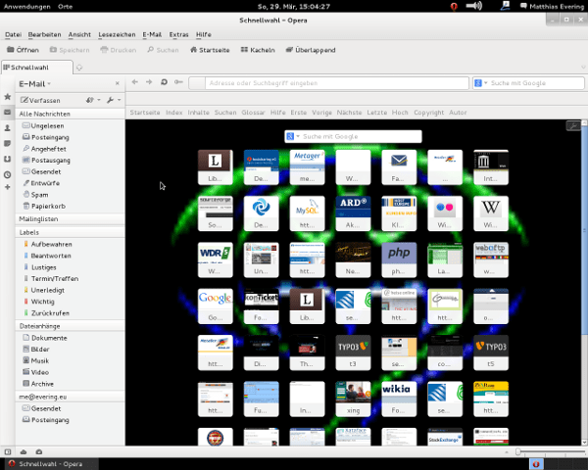
Task: Open the WDR 3 speed dial tile
Action: coord(216,259)
